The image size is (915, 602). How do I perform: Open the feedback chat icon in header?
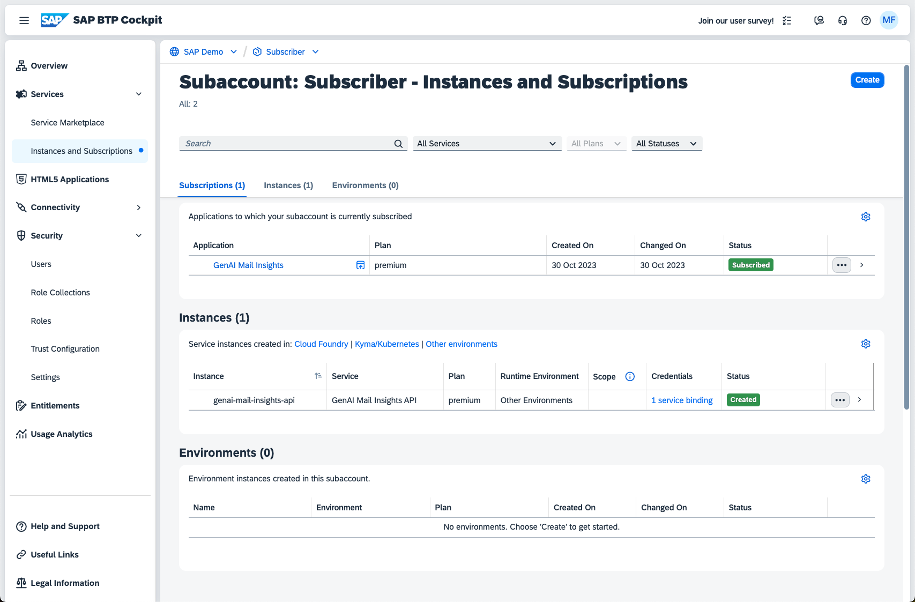tap(819, 20)
